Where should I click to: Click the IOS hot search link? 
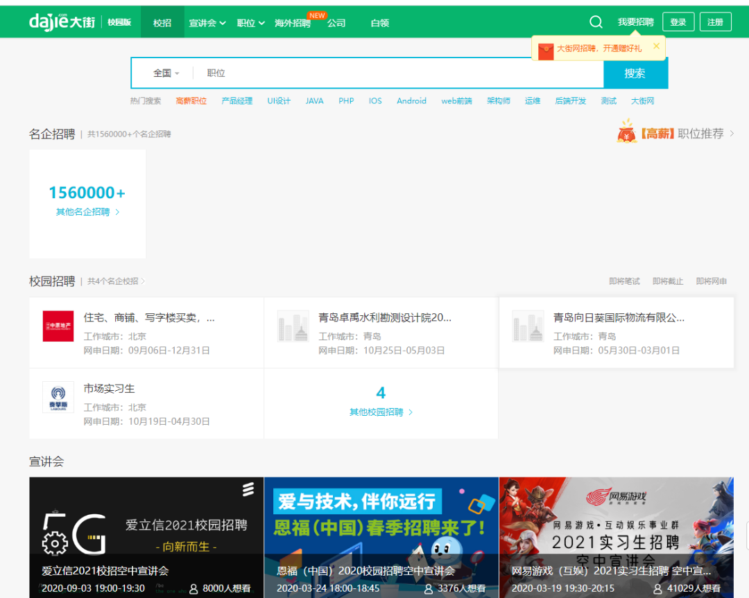(x=375, y=100)
